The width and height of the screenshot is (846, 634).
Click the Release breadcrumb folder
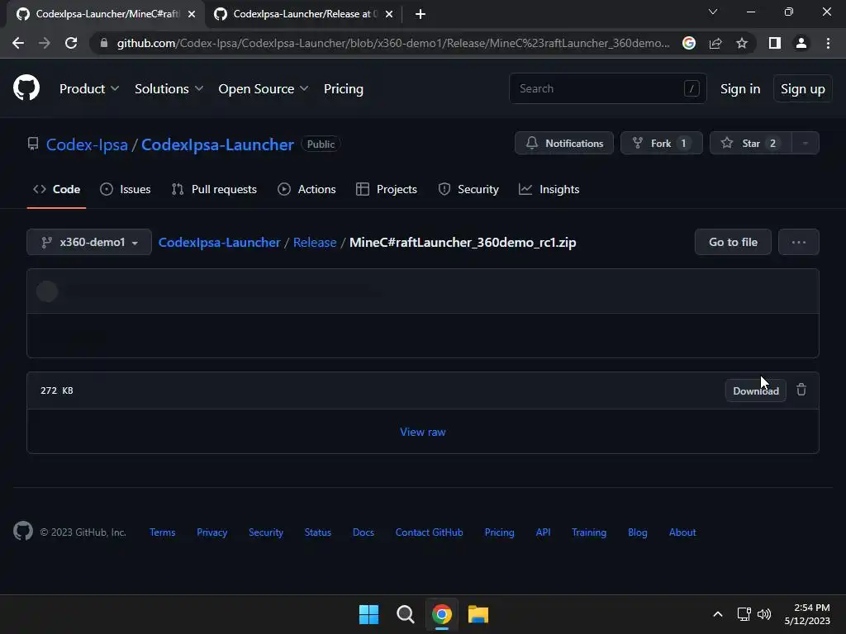coord(315,243)
